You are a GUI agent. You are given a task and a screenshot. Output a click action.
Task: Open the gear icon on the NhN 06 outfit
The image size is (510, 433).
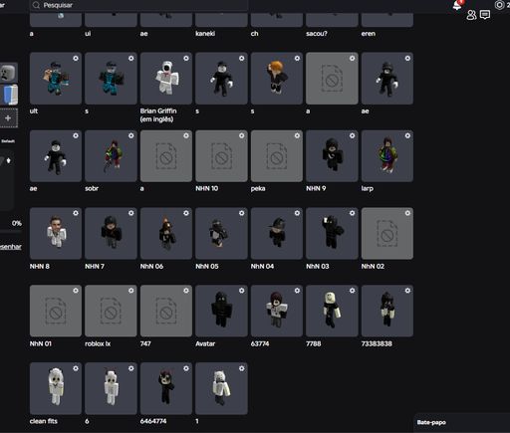(186, 213)
